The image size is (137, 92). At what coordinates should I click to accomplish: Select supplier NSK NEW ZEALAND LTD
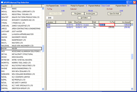click(x=21, y=71)
